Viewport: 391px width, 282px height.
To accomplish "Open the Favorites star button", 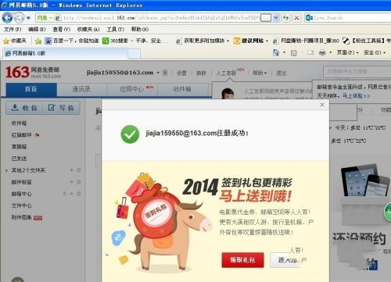I will 15,41.
